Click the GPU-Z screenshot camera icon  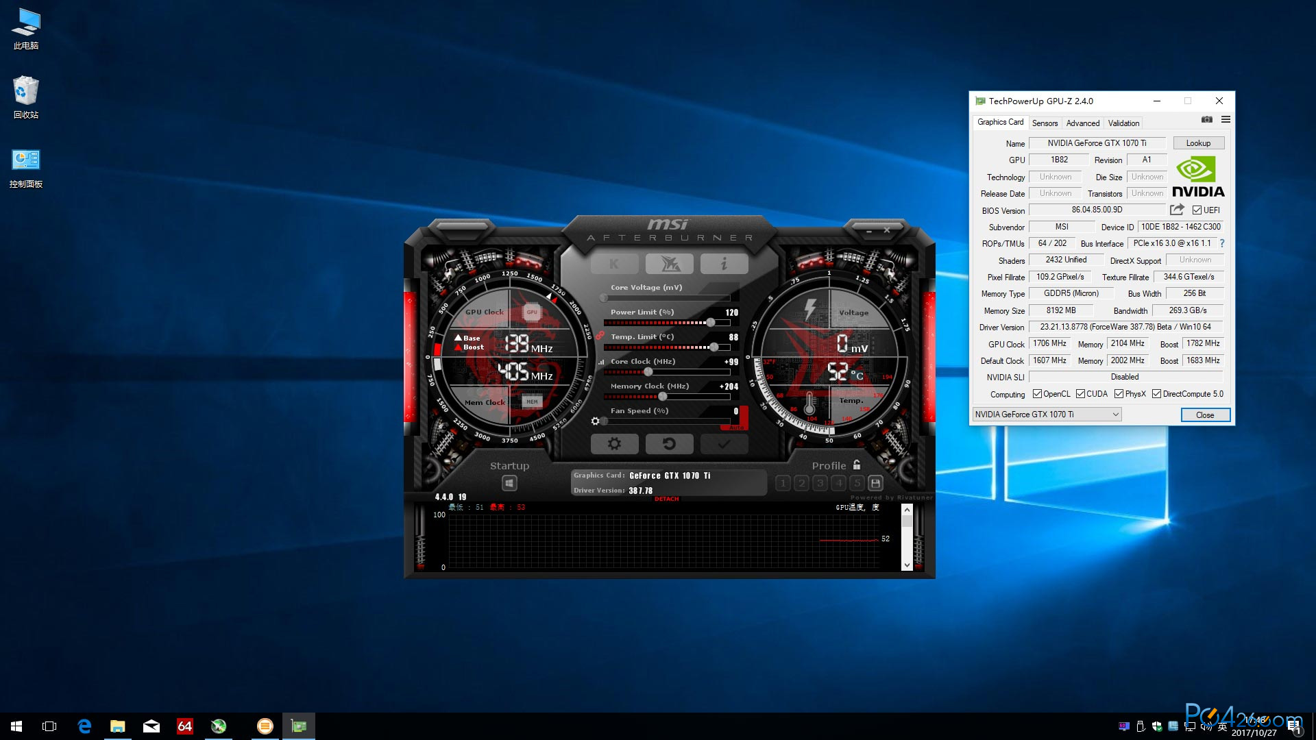[x=1206, y=120]
